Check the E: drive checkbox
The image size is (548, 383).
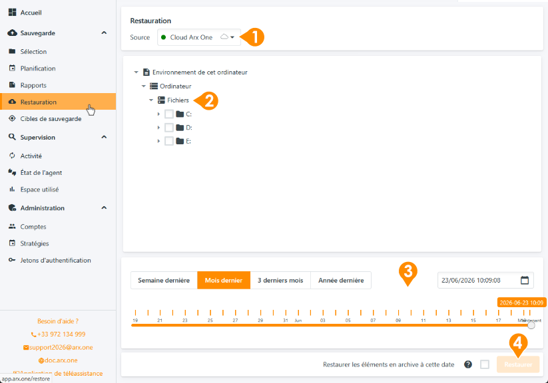169,141
